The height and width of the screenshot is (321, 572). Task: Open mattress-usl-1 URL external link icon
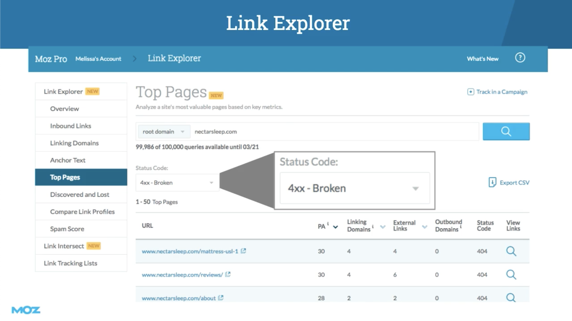pyautogui.click(x=243, y=251)
